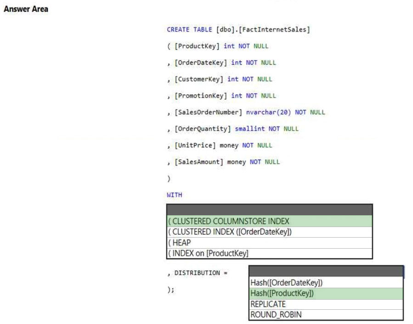Choose CLUSTERED INDEX ([OrderDateKey]) option
This screenshot has height=324, width=413.
click(x=270, y=232)
